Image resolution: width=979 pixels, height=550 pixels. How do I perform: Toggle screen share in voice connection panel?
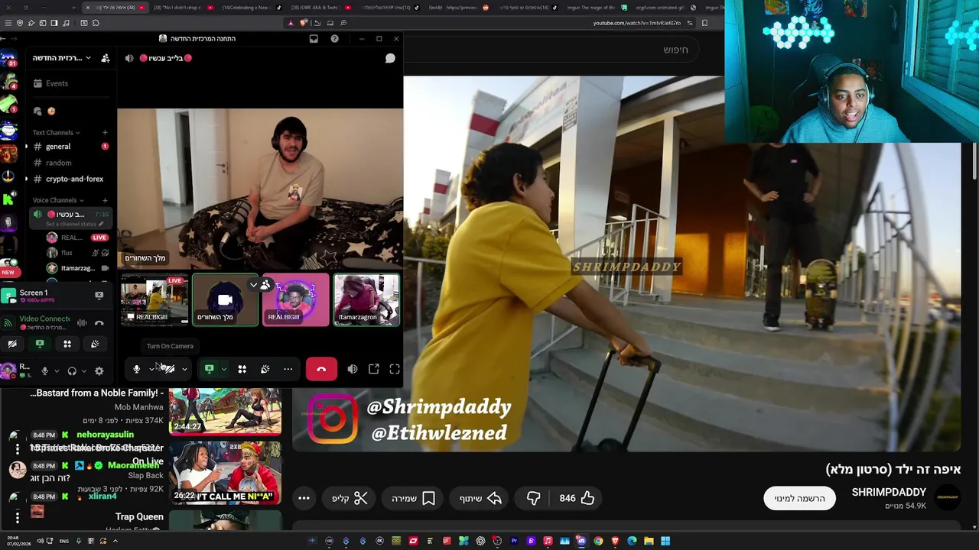coord(40,344)
